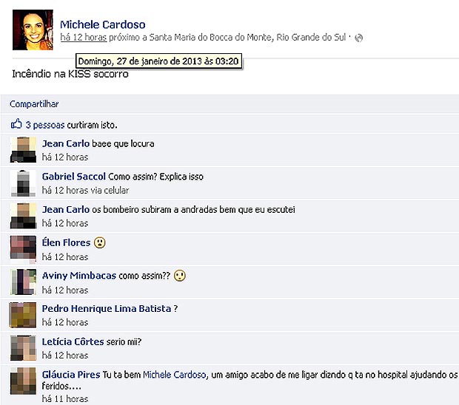This screenshot has height=405, width=459.
Task: Click the tagged Michele Cardoso mention link
Action: (x=175, y=375)
